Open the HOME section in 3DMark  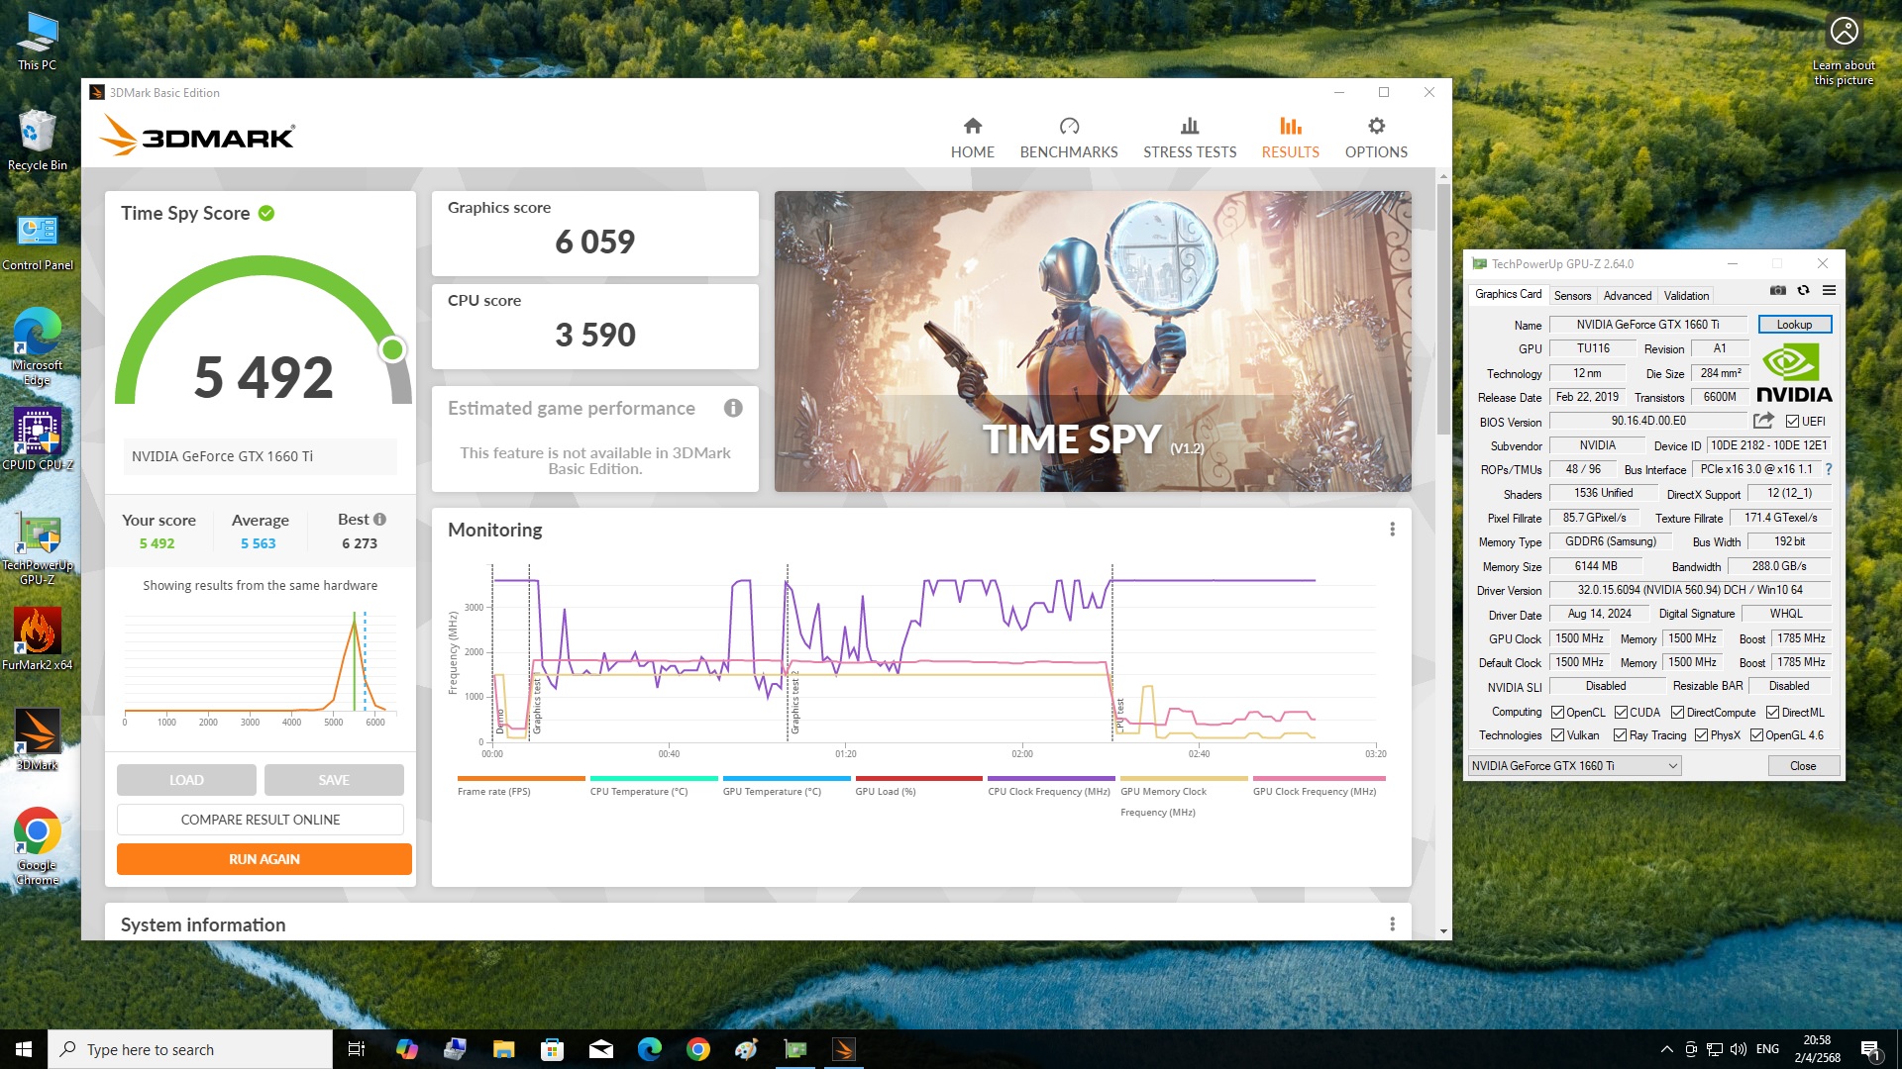click(x=972, y=138)
